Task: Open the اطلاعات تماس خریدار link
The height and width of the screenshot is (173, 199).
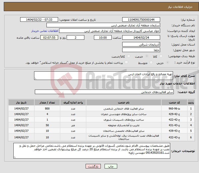Action: tap(45, 31)
